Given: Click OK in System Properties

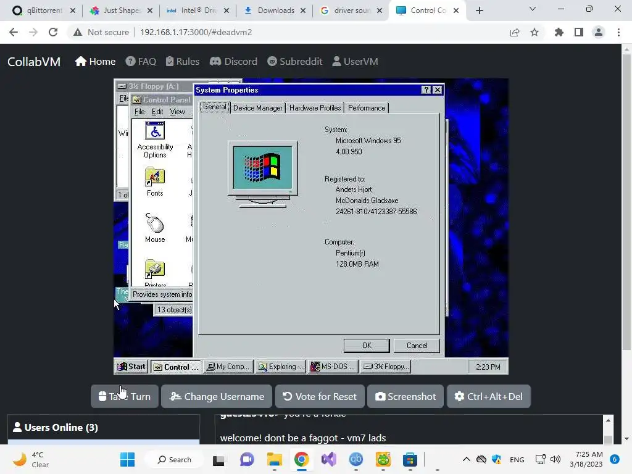Looking at the screenshot, I should pos(367,346).
